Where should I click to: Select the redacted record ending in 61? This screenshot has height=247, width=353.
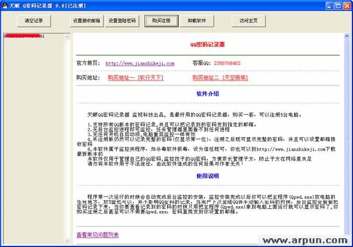click(24, 36)
